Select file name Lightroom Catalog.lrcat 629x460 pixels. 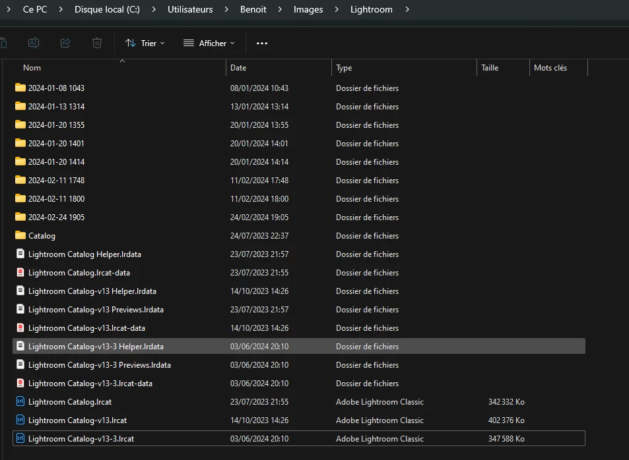pyautogui.click(x=70, y=402)
